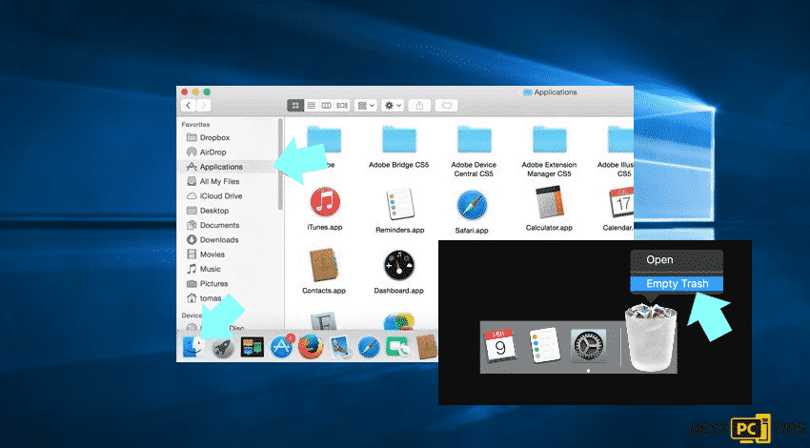Image resolution: width=810 pixels, height=448 pixels.
Task: Open FaceTime icon in Dock
Action: [x=396, y=347]
